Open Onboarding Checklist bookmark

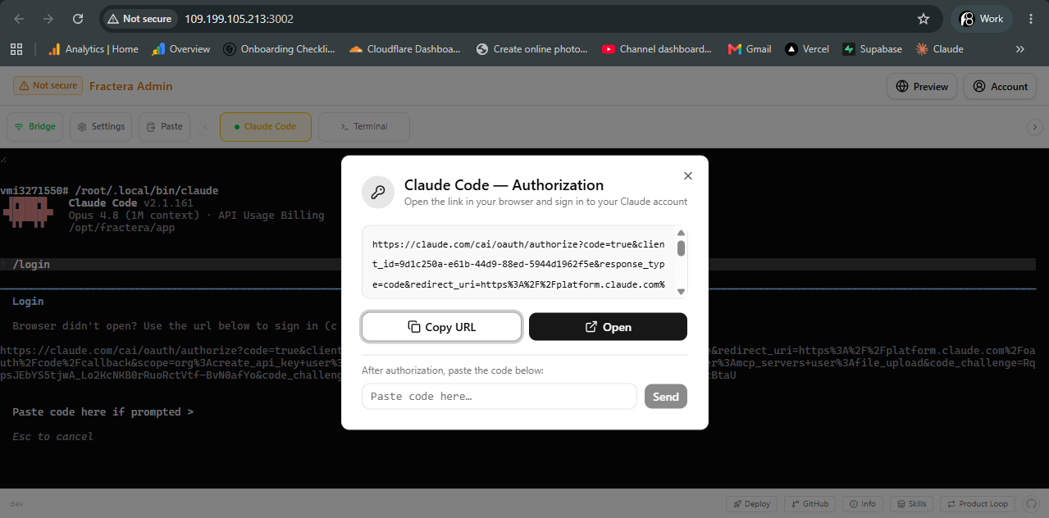(280, 49)
